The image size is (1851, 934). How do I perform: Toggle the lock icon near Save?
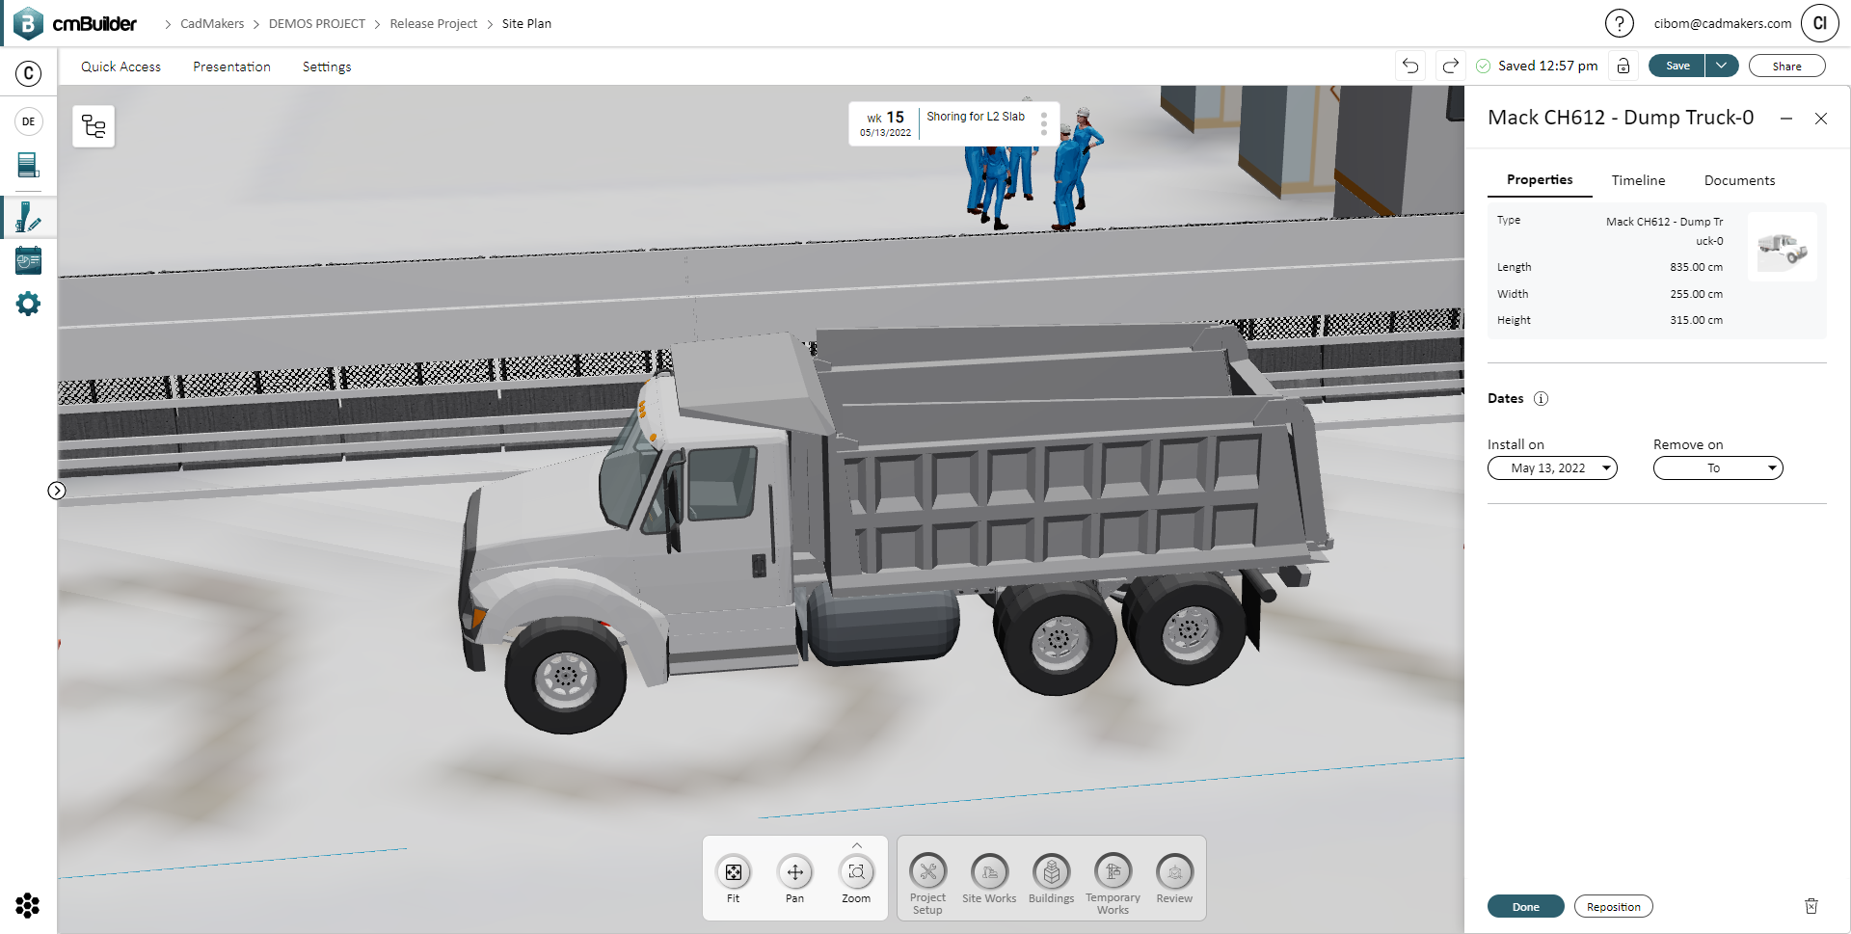coord(1623,66)
